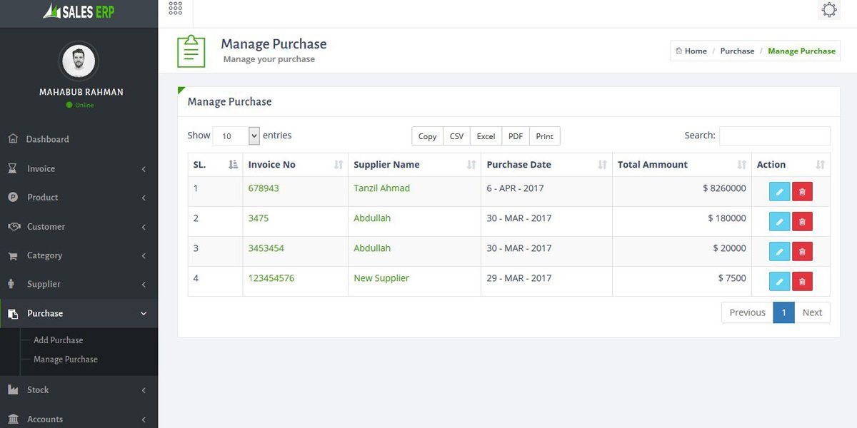Viewport: 857px width, 428px height.
Task: Open supplier link Tanzil Ahmad
Action: coord(381,188)
